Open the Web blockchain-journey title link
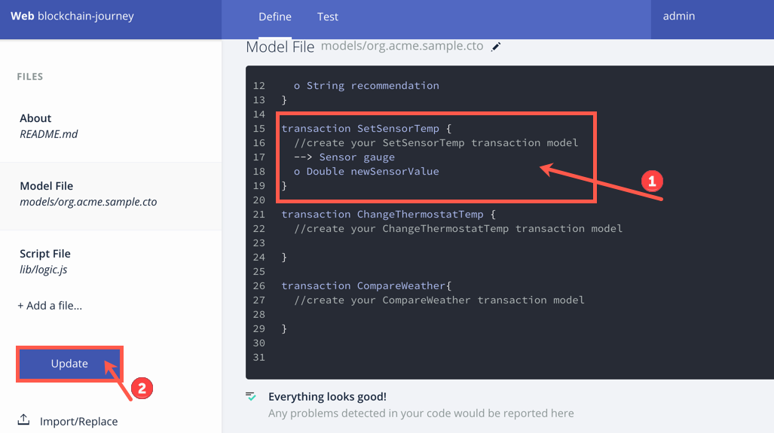 click(x=72, y=16)
